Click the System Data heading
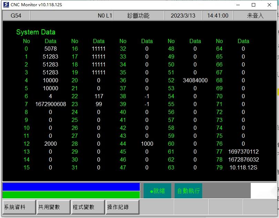The image size is (279, 218). 36,32
